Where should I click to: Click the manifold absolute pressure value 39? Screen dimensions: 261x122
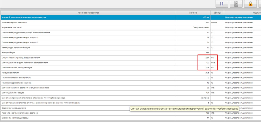tap(208, 88)
